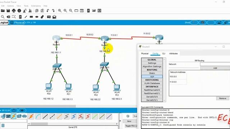Select network address 10.0.0.0 row
Screen dimensions: 230x129
point(178,77)
